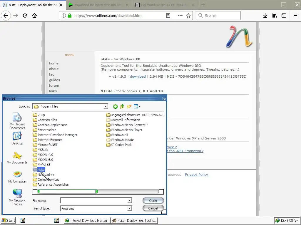
Task: Open My Recent Documents in places bar
Action: pos(17,121)
